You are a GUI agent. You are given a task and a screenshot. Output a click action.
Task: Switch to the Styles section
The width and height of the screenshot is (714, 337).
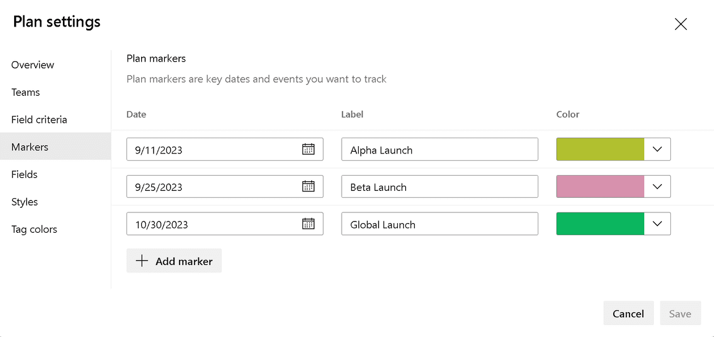25,202
